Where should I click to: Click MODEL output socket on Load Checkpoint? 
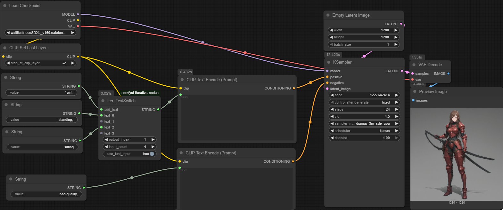(x=78, y=14)
